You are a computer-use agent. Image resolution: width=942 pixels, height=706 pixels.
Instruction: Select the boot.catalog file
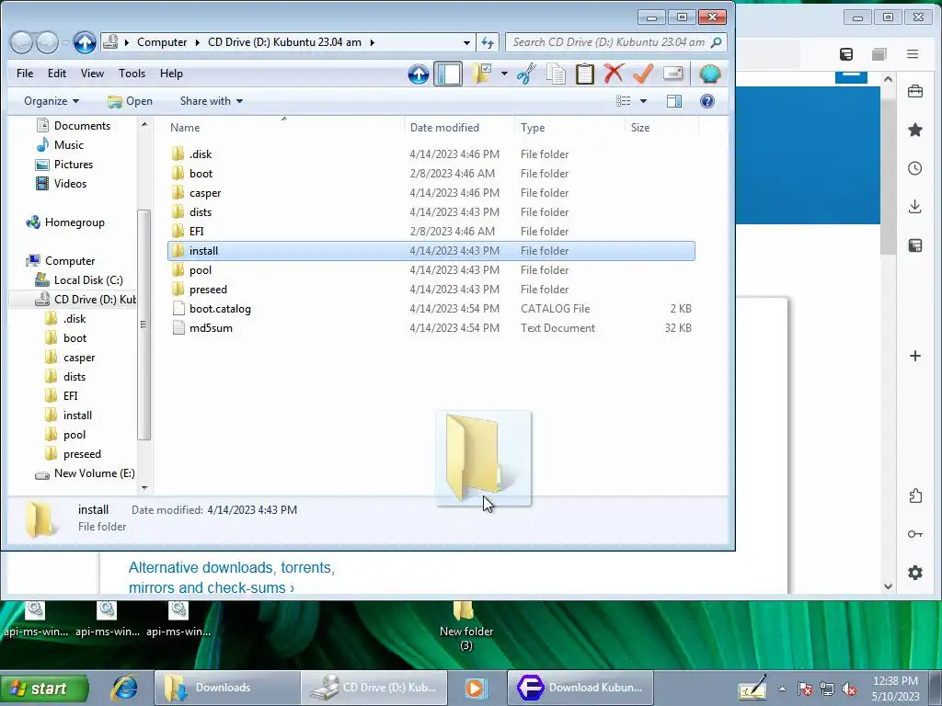431,309
